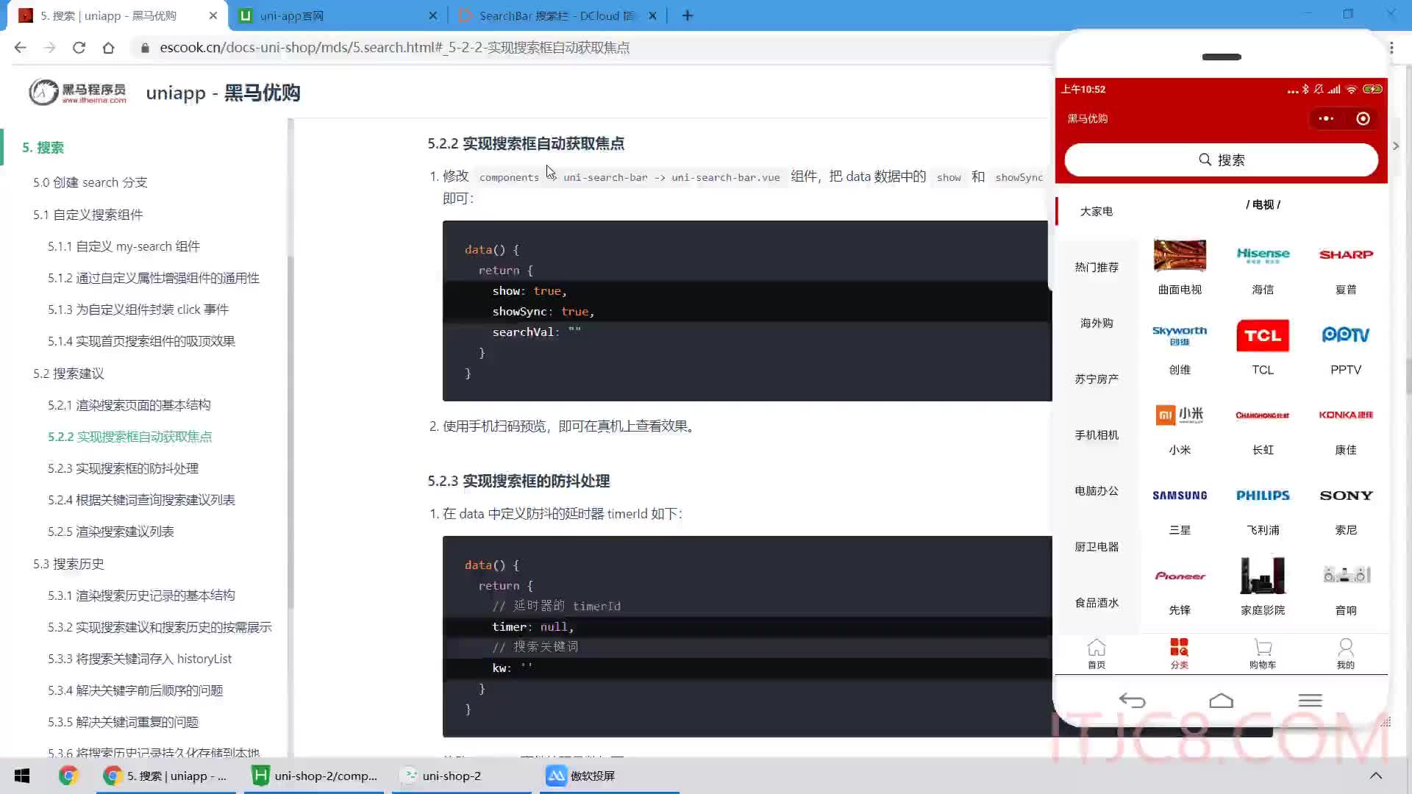1412x794 pixels.
Task: Click the address bar URL
Action: click(x=395, y=48)
